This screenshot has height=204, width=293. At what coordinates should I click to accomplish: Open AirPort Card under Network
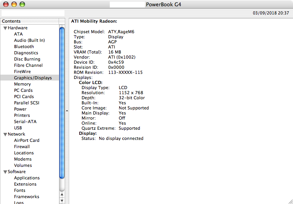pos(27,140)
